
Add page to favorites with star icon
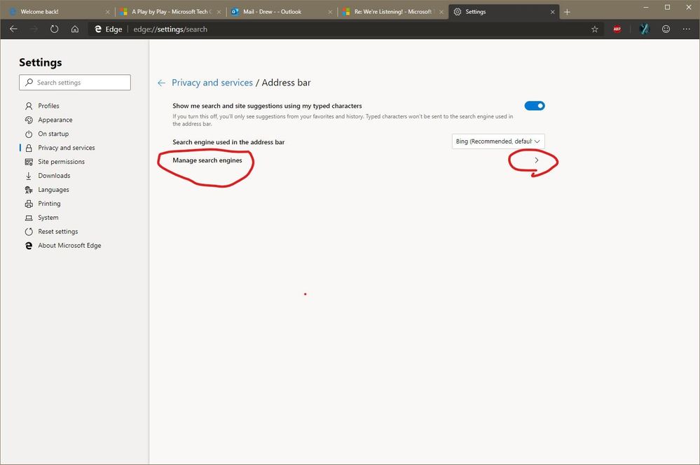[595, 29]
